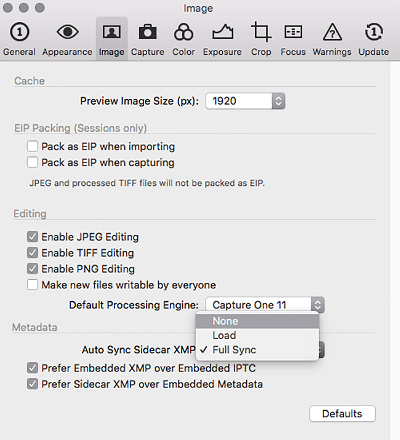
Task: Open Focus preferences icon
Action: pyautogui.click(x=293, y=32)
